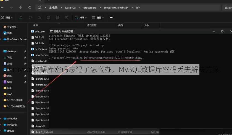The width and height of the screenshot is (232, 135).
Task: Expand chevron after mysql-8.0.31-winx64 in path
Action: [x=132, y=7]
